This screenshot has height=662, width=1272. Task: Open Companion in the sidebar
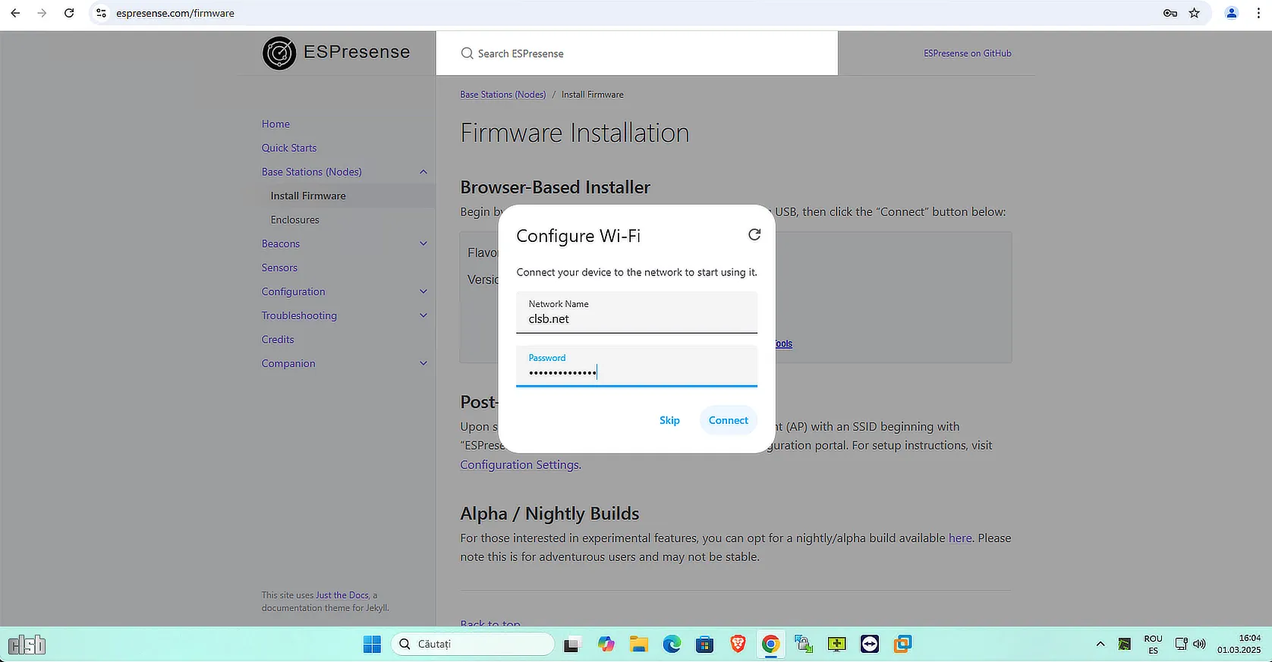pyautogui.click(x=288, y=363)
